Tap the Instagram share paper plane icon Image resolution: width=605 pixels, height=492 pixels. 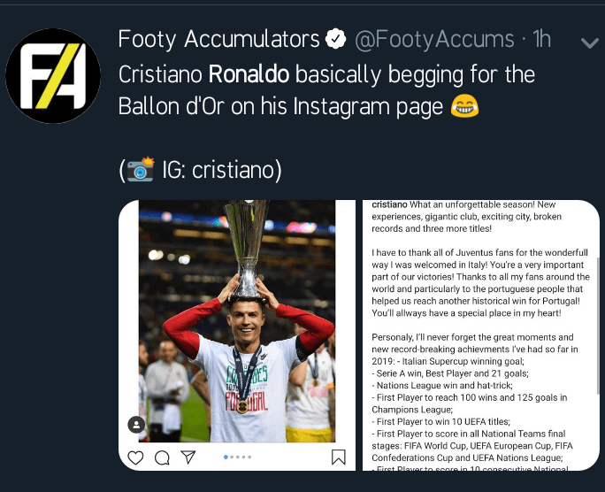(x=188, y=457)
